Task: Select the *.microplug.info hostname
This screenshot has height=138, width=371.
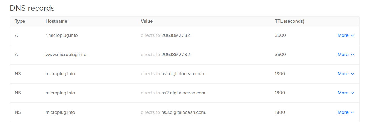Action: [62, 35]
